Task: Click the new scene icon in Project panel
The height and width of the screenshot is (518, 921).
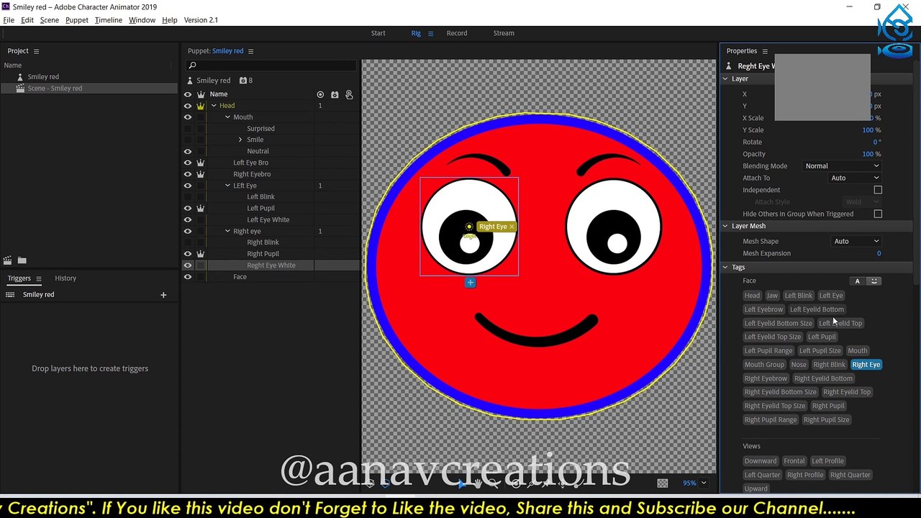Action: [x=8, y=260]
